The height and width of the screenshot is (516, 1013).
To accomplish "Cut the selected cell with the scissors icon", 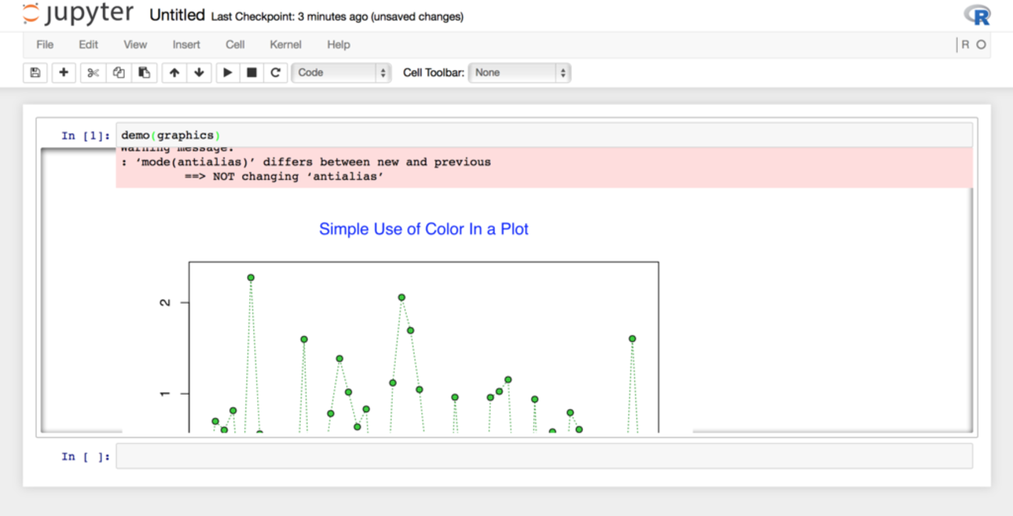I will coord(93,72).
